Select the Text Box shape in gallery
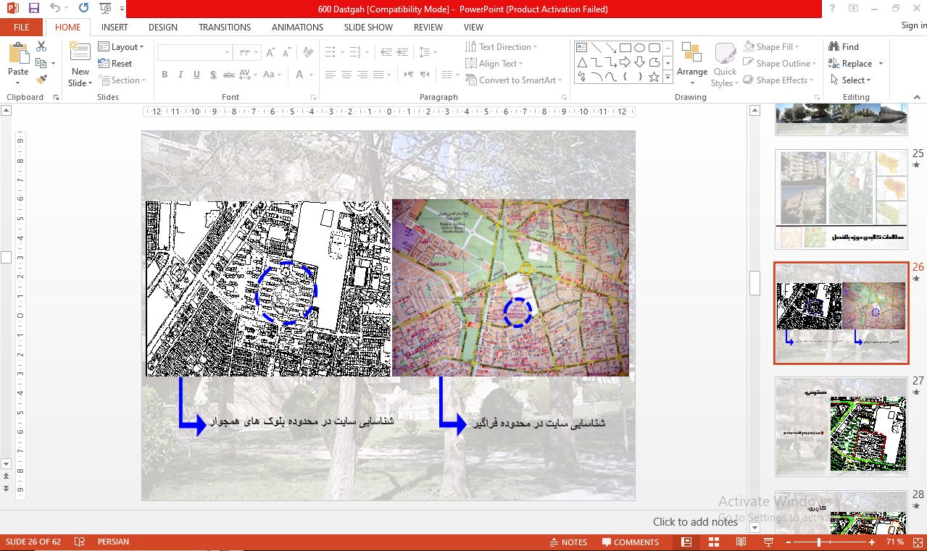927x551 pixels. [x=581, y=48]
